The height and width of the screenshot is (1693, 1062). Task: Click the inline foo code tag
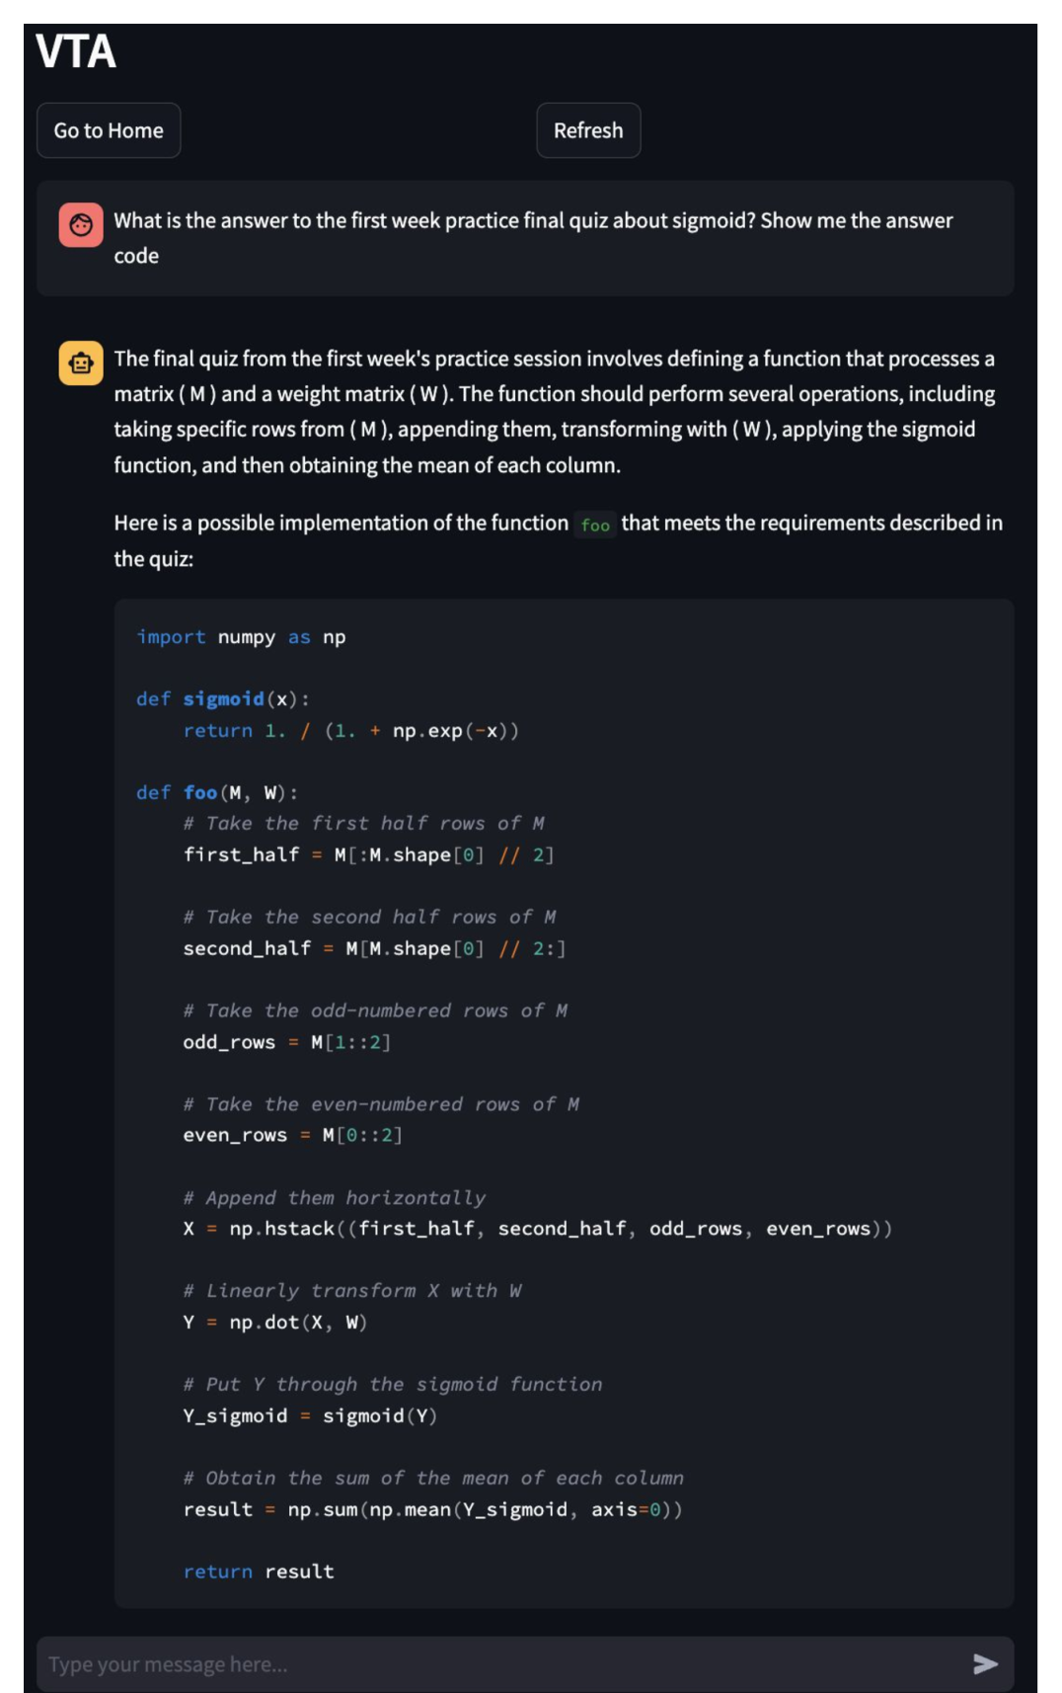click(595, 524)
